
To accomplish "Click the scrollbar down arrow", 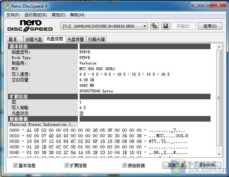I will click(x=219, y=154).
